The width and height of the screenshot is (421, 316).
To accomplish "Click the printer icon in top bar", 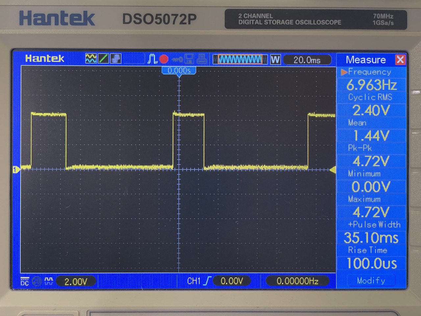I will point(202,59).
